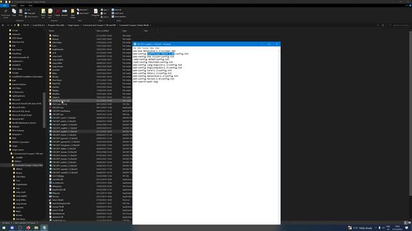The height and width of the screenshot is (231, 412).
Task: Open the notification center icon in tray
Action: [407, 228]
